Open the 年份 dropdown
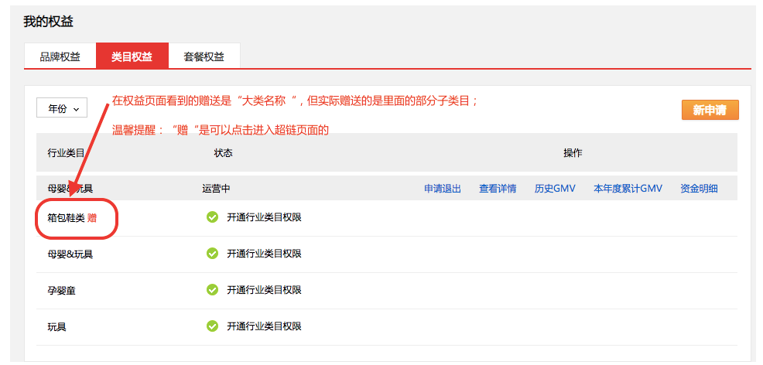 (62, 109)
